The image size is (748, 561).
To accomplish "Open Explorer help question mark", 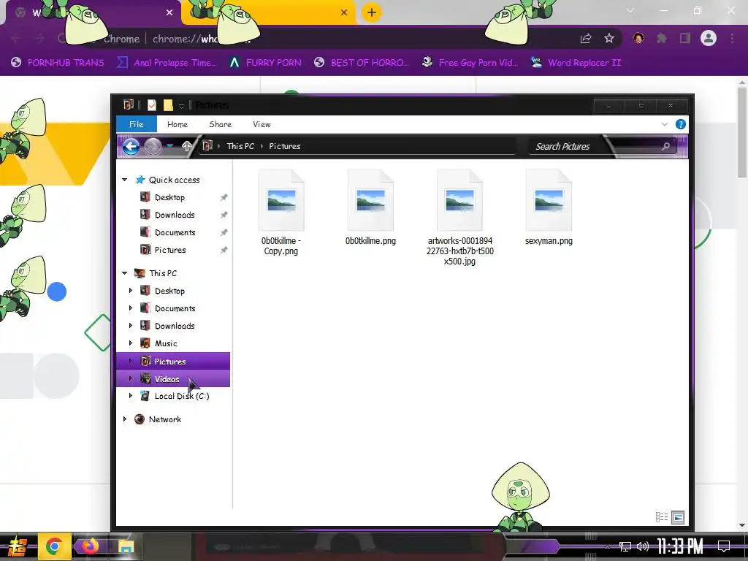I will 681,124.
